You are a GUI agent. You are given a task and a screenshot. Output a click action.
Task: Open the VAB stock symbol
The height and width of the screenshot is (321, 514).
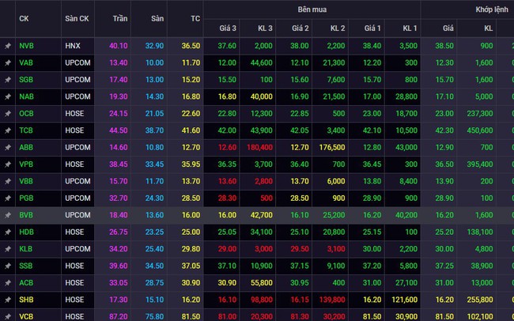pos(26,62)
